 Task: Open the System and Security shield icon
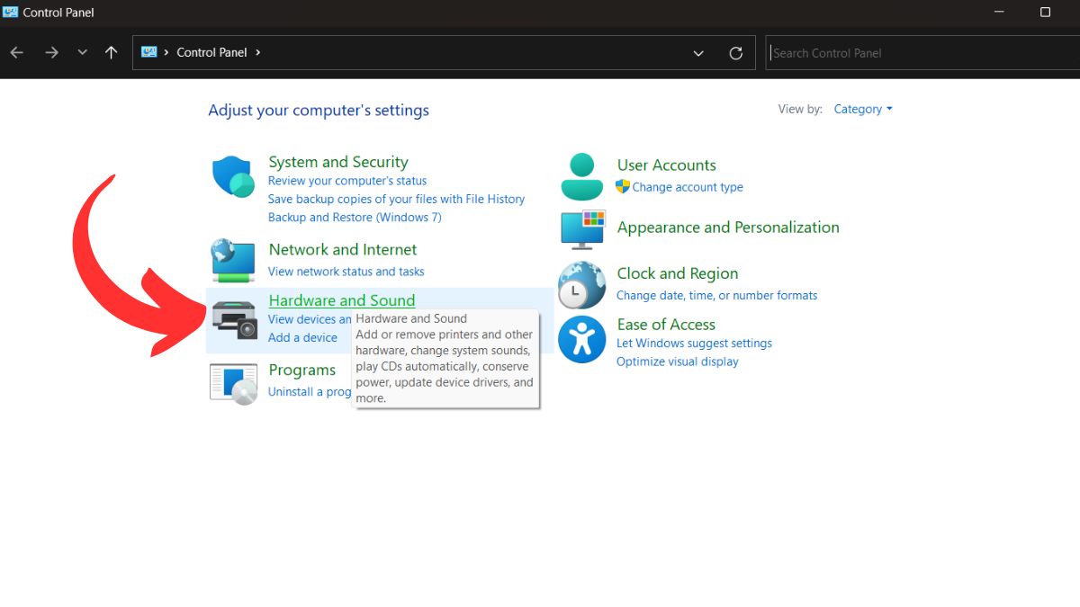pos(234,176)
